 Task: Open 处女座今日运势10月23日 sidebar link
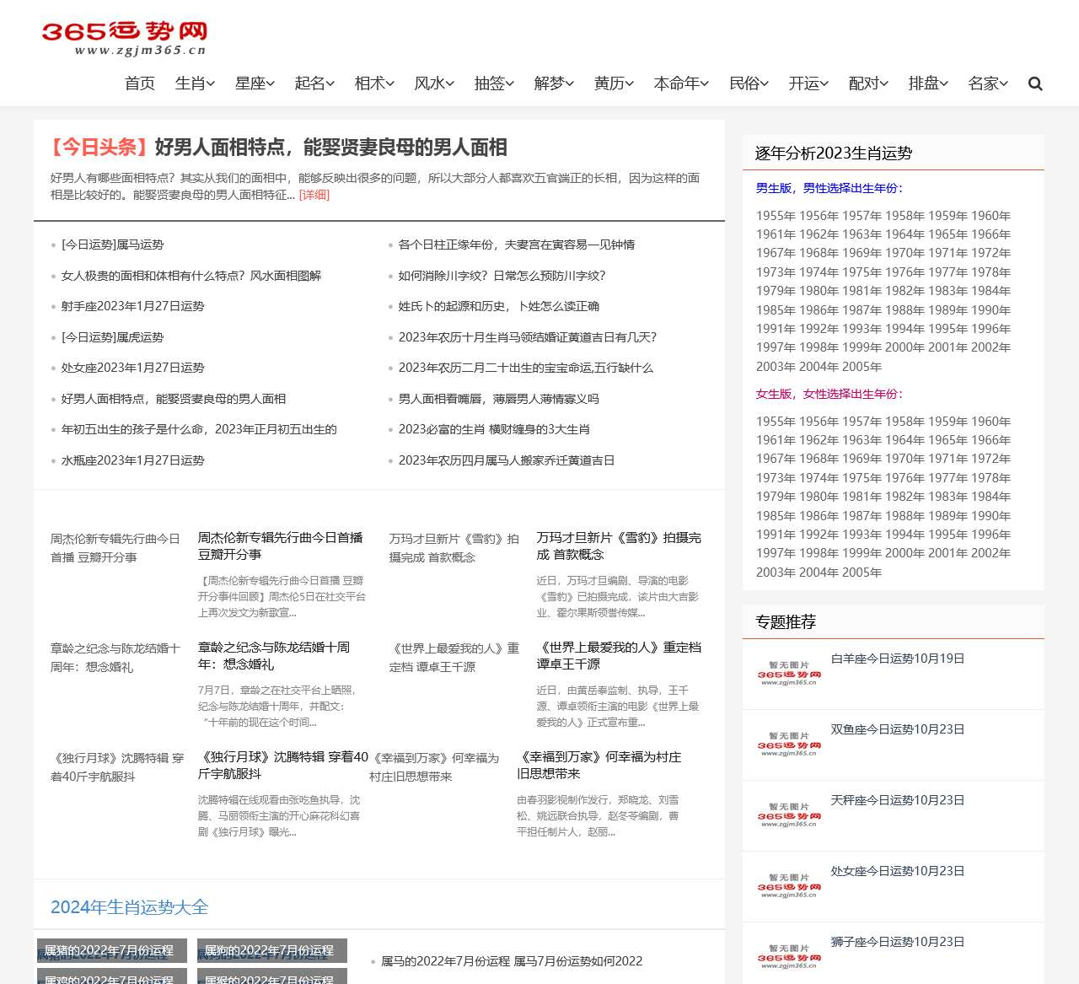(898, 871)
